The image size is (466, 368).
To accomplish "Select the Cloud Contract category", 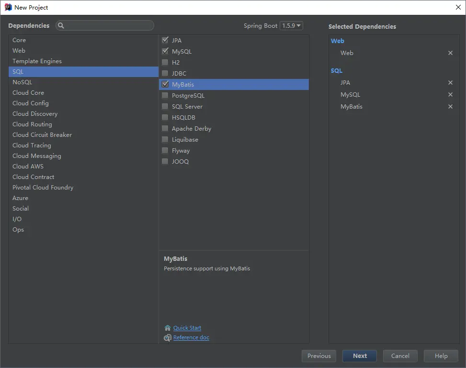I will [x=83, y=177].
